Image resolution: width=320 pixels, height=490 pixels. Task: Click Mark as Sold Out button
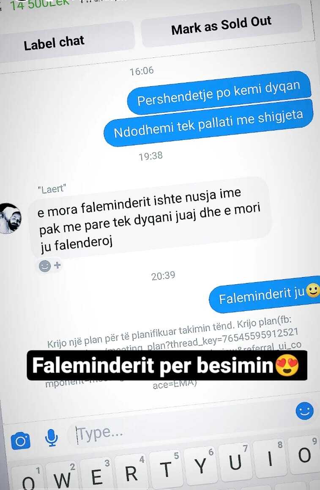[x=222, y=25]
